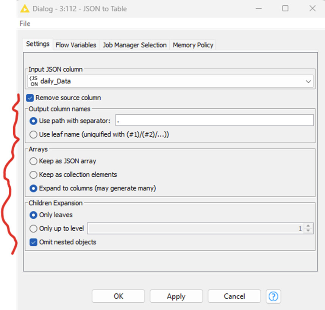The width and height of the screenshot is (325, 310).
Task: Click the KNIME triangle icon in title bar
Action: [x=25, y=8]
